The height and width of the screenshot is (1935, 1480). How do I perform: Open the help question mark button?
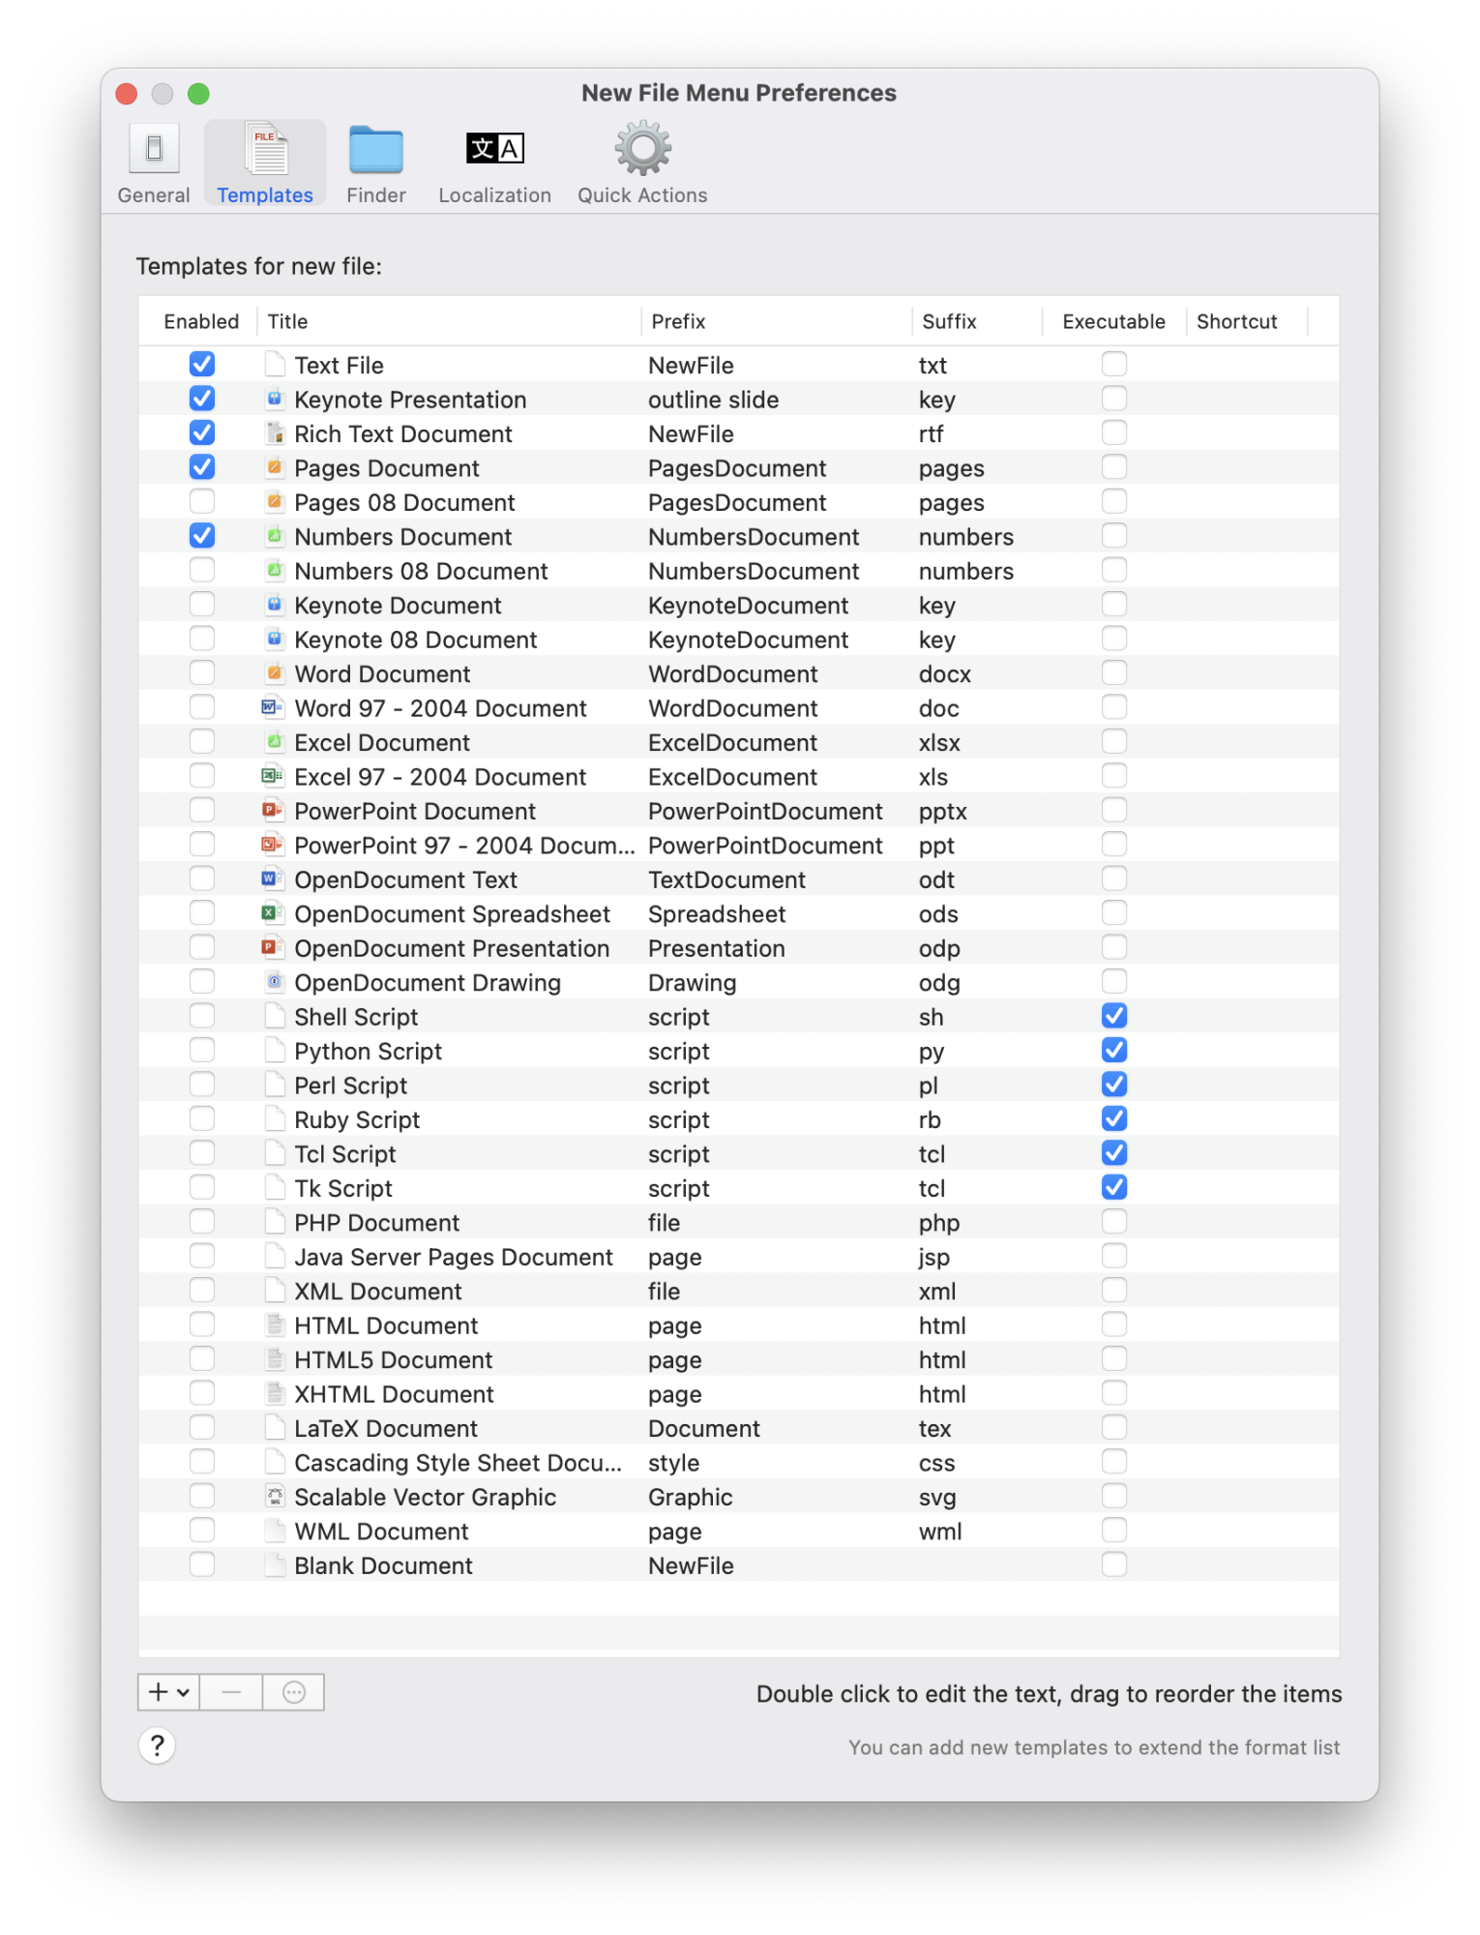click(158, 1747)
